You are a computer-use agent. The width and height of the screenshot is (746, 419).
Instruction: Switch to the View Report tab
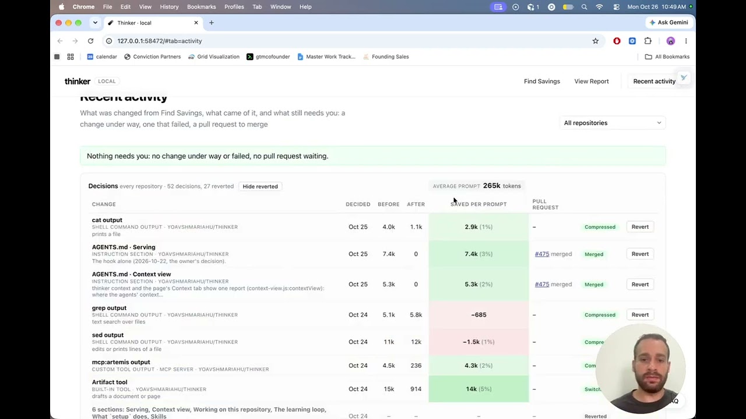[592, 81]
